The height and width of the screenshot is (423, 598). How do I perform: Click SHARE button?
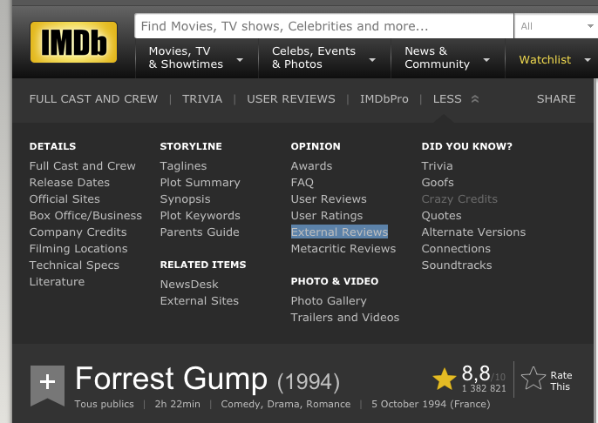[x=556, y=99]
